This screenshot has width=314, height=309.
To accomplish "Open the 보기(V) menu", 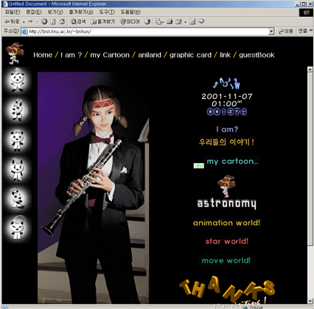I will tap(55, 12).
